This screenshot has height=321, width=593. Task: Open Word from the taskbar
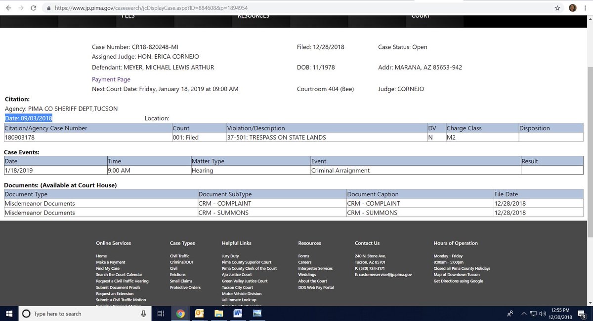[x=237, y=314]
